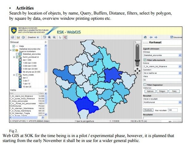Click the zoom out magnifier tool
This screenshot has width=196, height=146.
[x=54, y=37]
